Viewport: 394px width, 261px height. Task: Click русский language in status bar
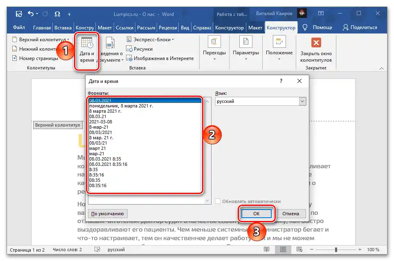click(116, 250)
